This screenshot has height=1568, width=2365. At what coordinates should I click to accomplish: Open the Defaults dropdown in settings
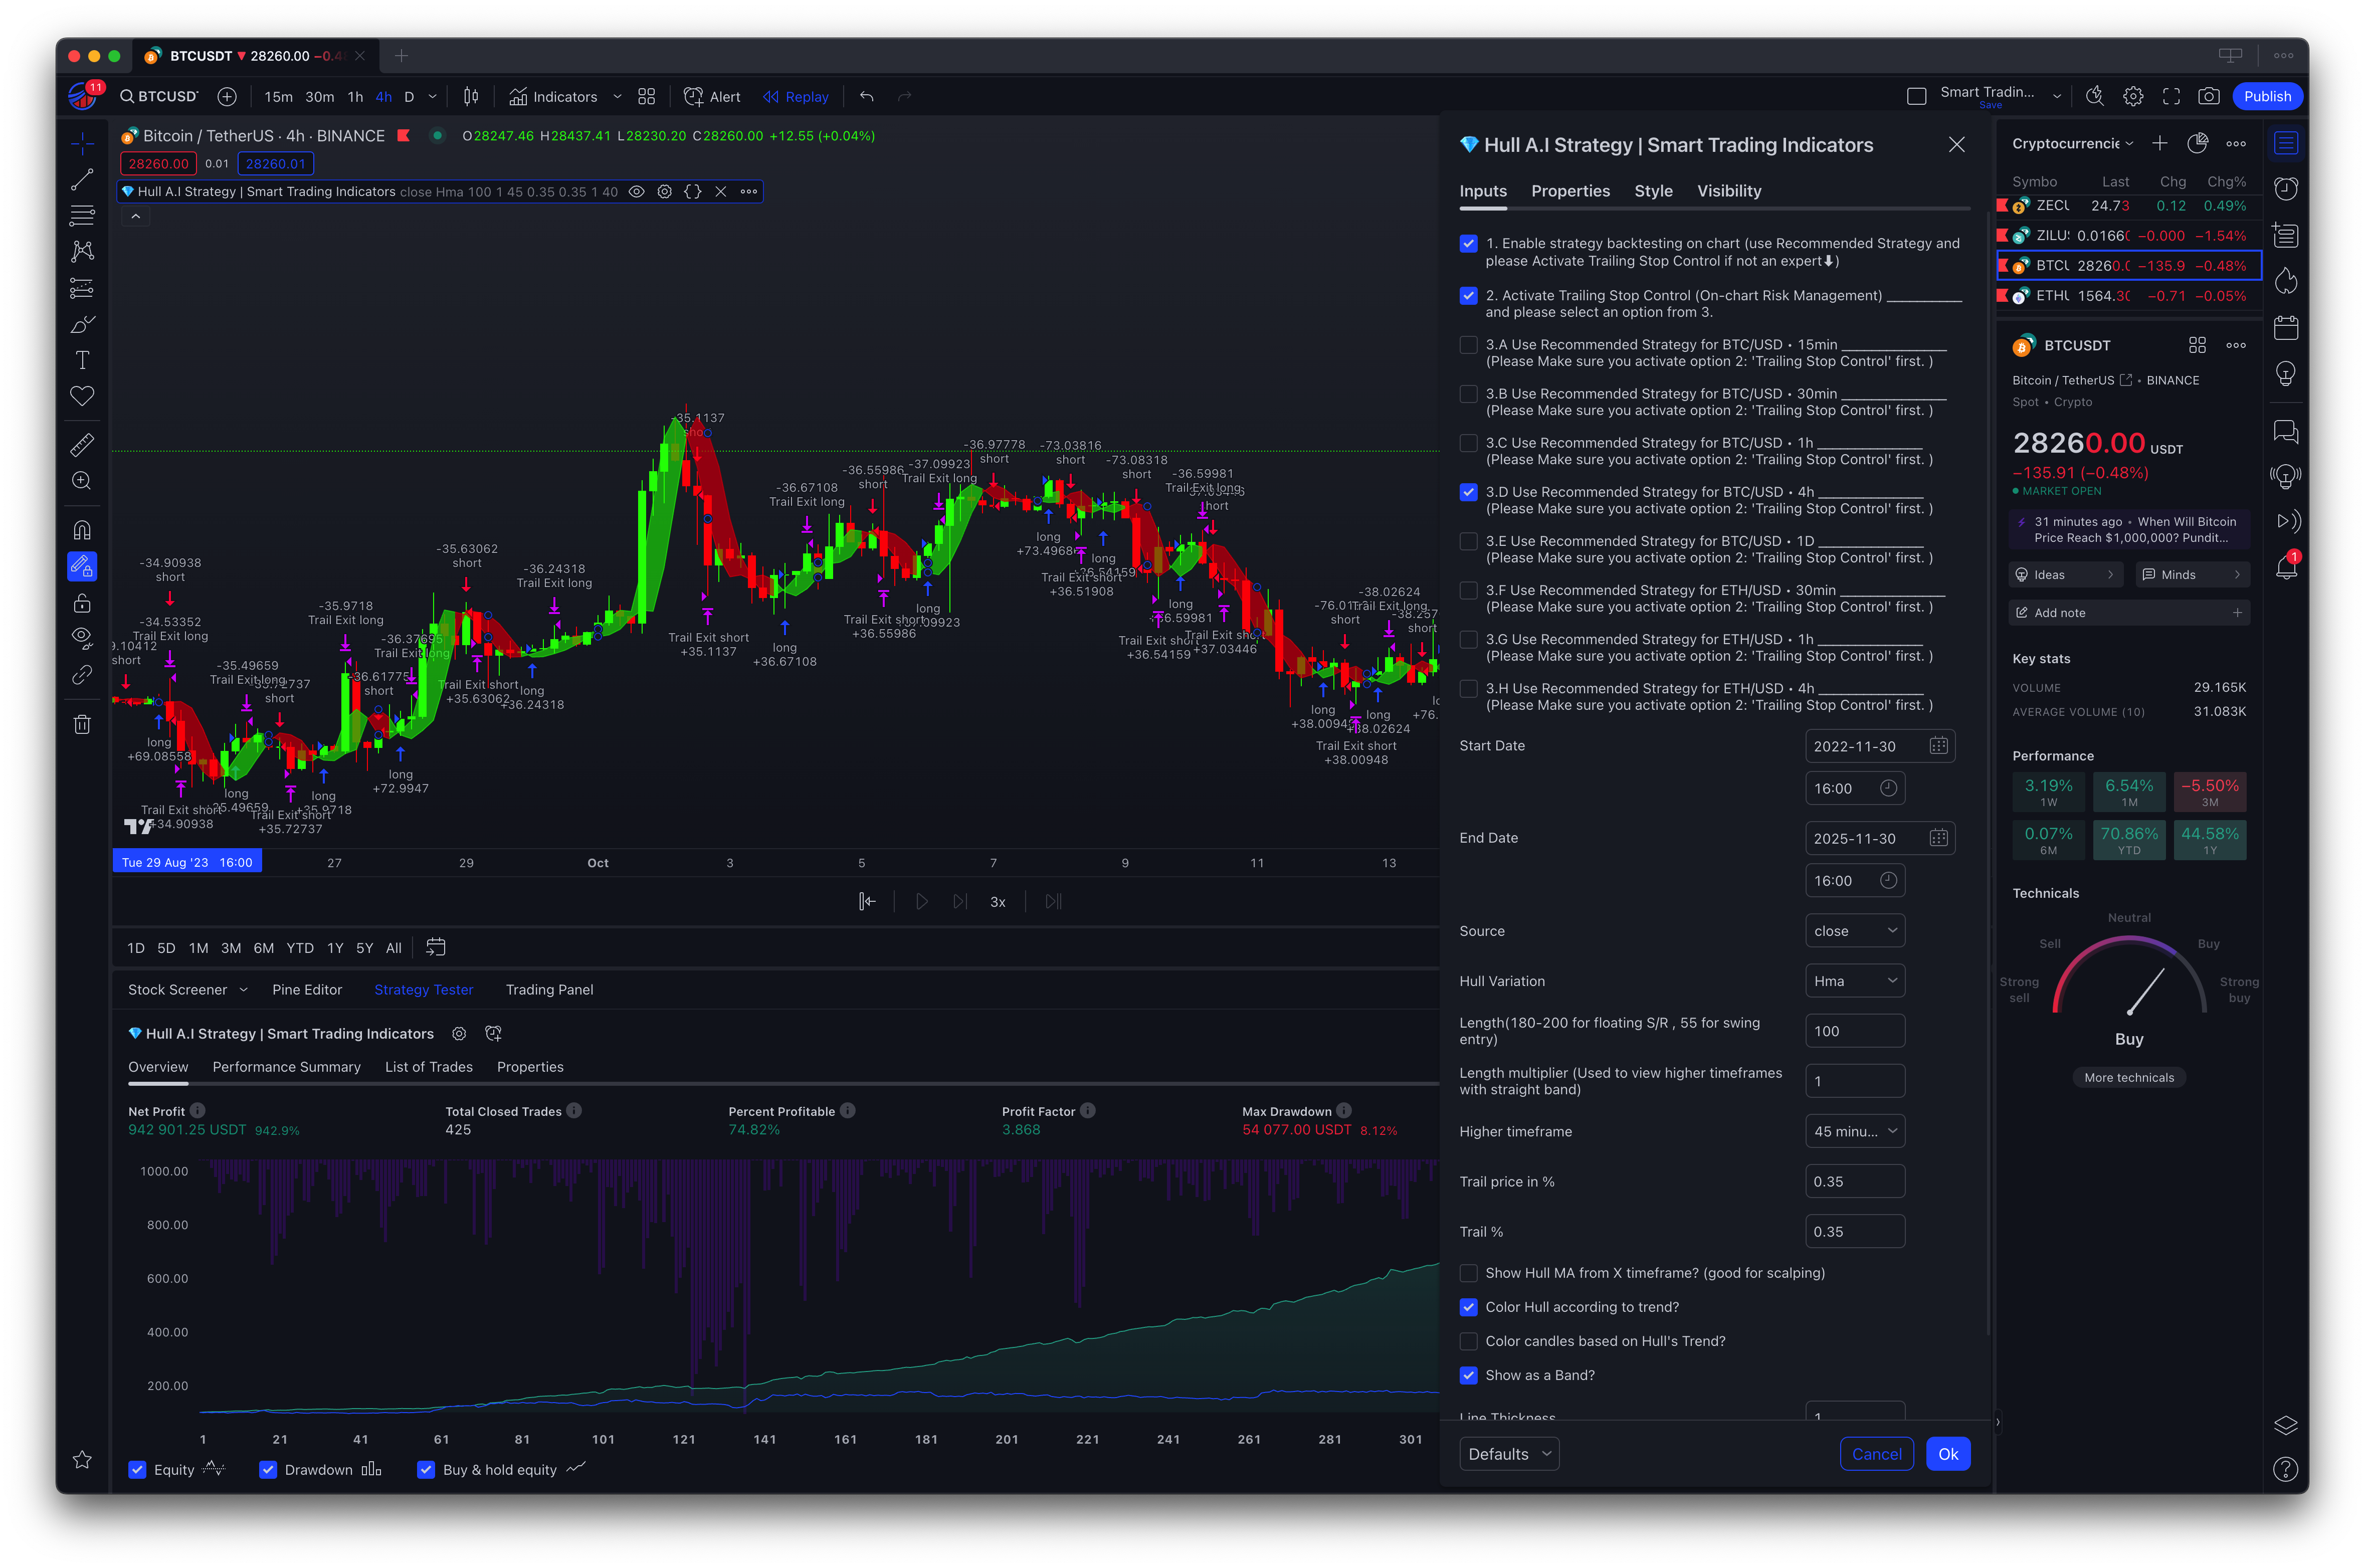1508,1454
